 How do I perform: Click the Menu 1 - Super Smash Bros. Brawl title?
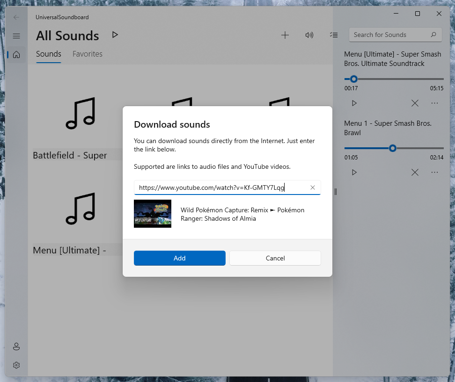coord(388,128)
